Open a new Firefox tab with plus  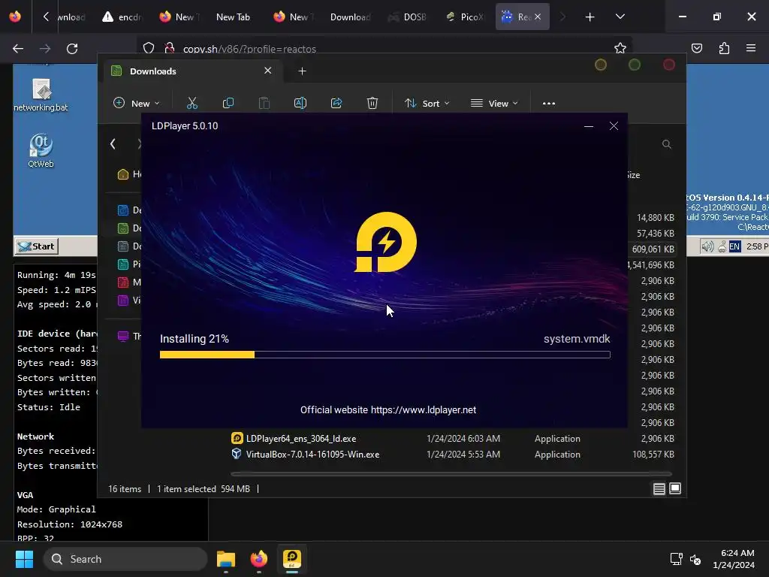(590, 17)
